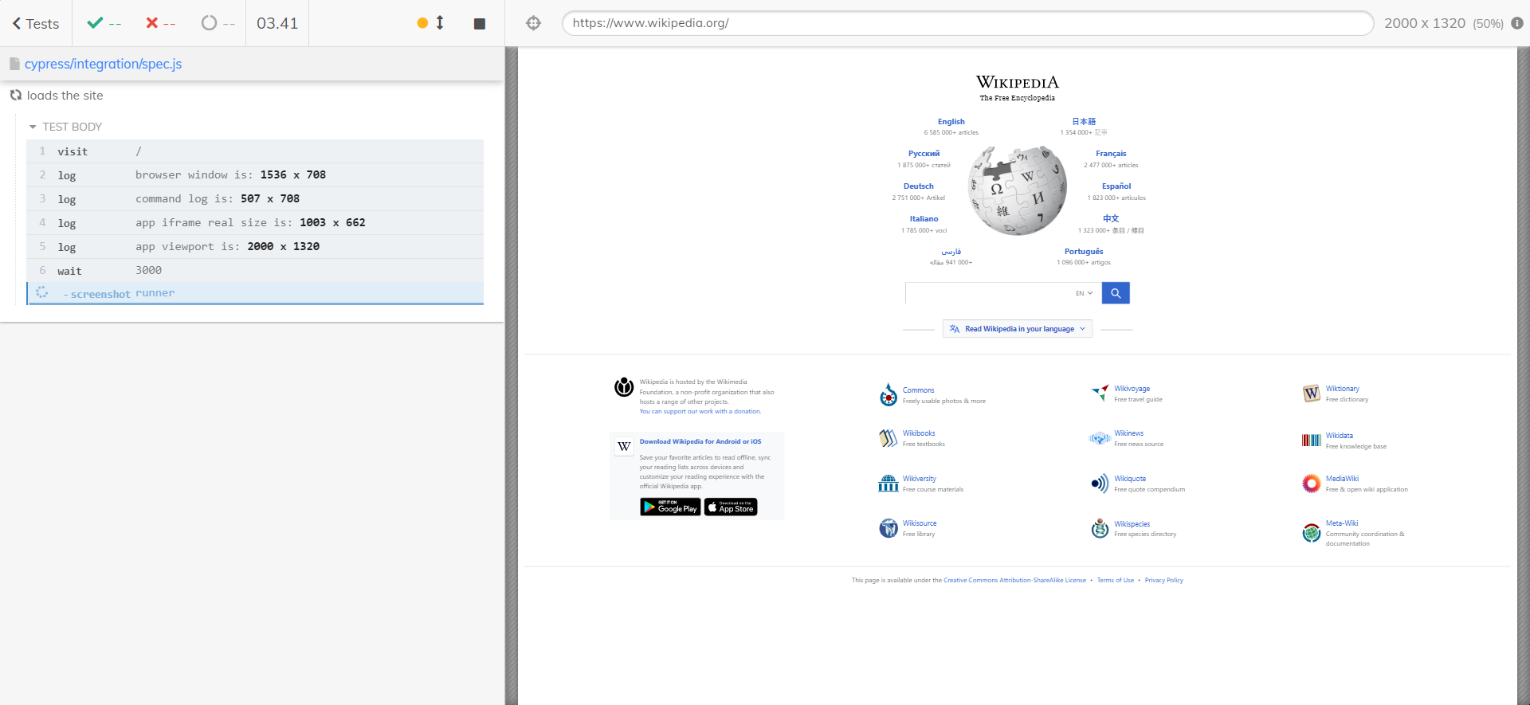This screenshot has height=705, width=1530.
Task: Open the viewport info icon next to 50%
Action: pyautogui.click(x=1517, y=23)
